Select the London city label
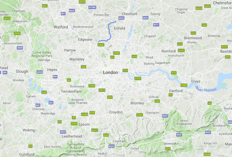 (110, 72)
